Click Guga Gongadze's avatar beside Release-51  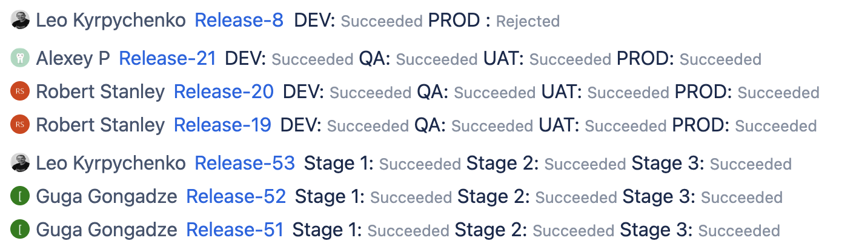coord(21,230)
